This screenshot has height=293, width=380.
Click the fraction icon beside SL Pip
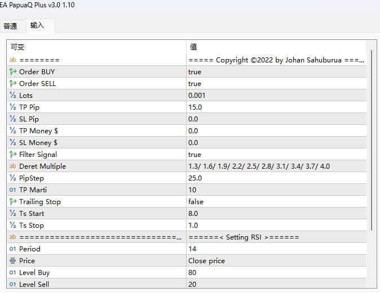[12, 119]
